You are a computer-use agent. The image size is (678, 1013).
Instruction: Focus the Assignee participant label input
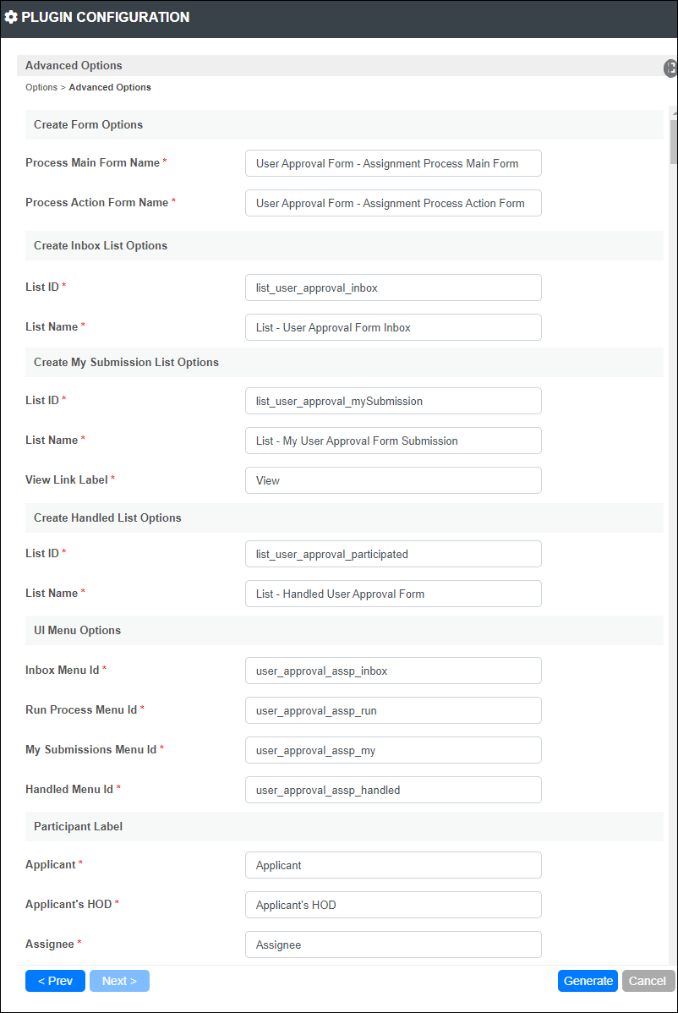(393, 945)
